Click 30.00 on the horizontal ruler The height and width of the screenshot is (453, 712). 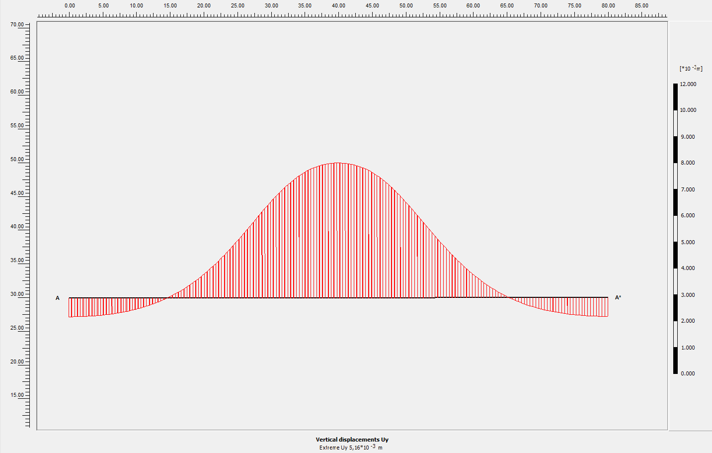tap(271, 5)
